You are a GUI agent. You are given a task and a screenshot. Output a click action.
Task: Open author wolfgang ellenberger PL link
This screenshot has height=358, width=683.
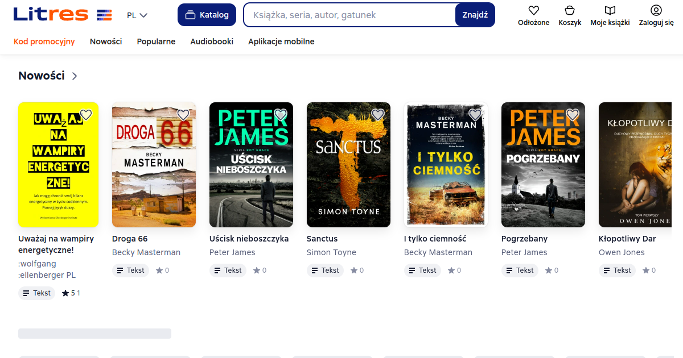pos(47,269)
